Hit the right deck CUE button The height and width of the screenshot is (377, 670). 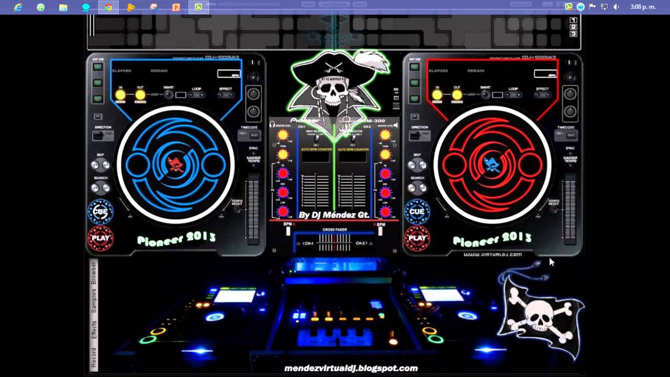pos(417,212)
